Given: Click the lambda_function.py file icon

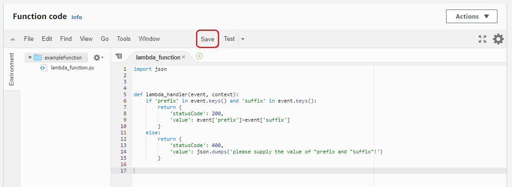Looking at the screenshot, I should tap(44, 68).
